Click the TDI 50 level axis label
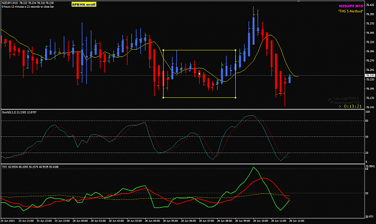Image resolution: width=376 pixels, height=224 pixels. pyautogui.click(x=367, y=193)
